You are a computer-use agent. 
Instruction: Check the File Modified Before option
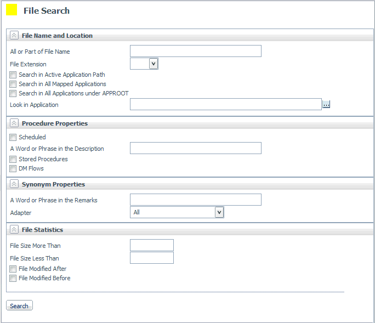(13, 279)
